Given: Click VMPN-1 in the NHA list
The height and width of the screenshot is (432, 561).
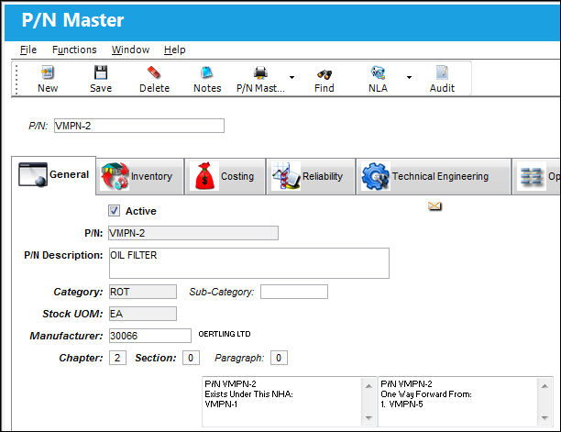Looking at the screenshot, I should [221, 404].
